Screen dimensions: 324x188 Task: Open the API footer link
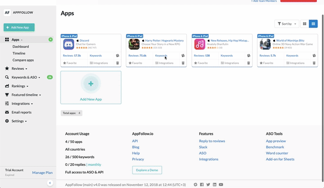tap(135, 141)
